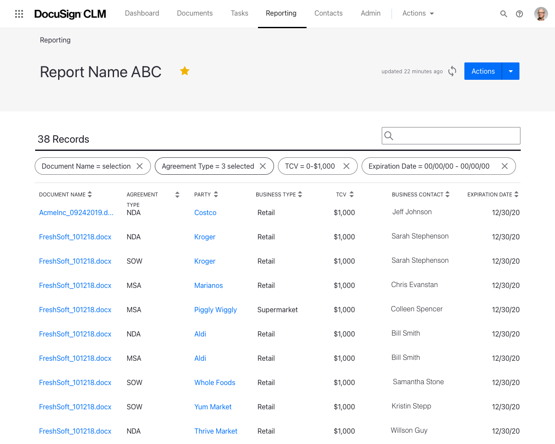The image size is (555, 444).
Task: Select the Reporting tab
Action: [281, 13]
